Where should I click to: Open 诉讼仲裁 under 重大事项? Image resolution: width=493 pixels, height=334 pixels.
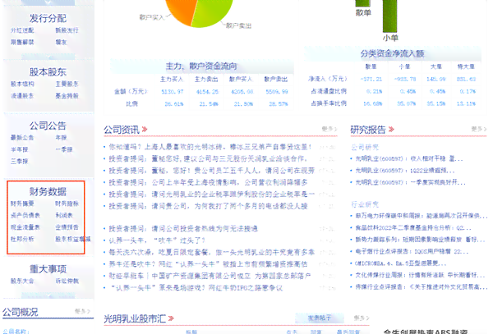click(x=67, y=281)
